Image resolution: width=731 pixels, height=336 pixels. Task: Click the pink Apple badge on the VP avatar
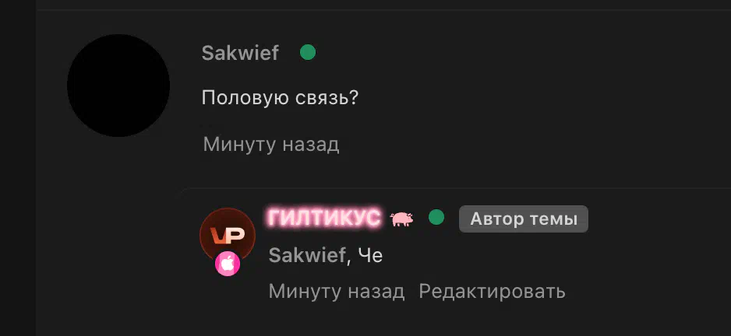click(228, 264)
